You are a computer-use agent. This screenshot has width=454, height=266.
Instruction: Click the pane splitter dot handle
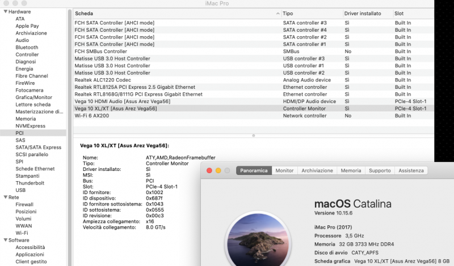coord(254,135)
